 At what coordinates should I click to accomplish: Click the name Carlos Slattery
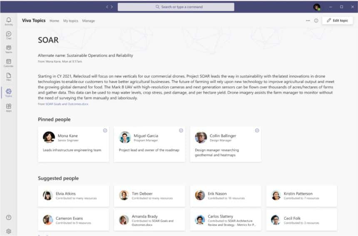pyautogui.click(x=220, y=216)
